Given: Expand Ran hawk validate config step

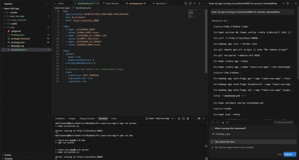Looking at the screenshot, I should pyautogui.click(x=240, y=103).
